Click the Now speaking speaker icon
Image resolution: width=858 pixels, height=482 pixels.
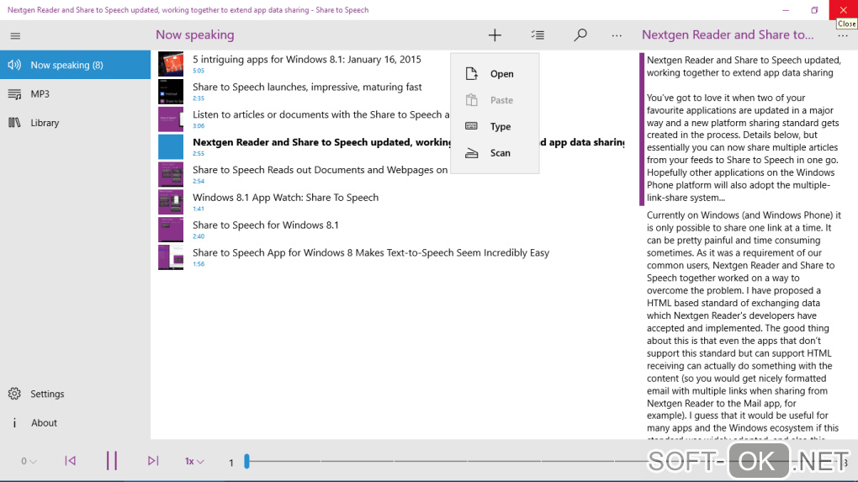pos(14,65)
